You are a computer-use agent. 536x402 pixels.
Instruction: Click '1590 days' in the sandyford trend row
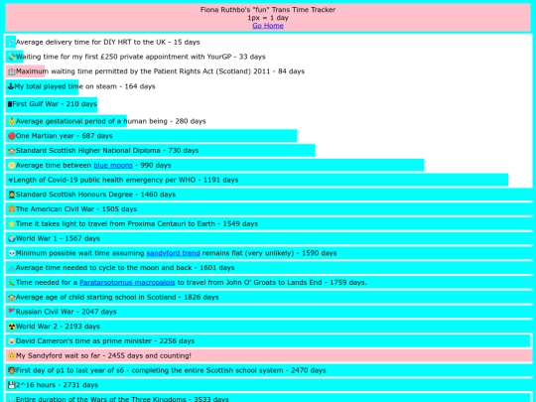tap(320, 253)
